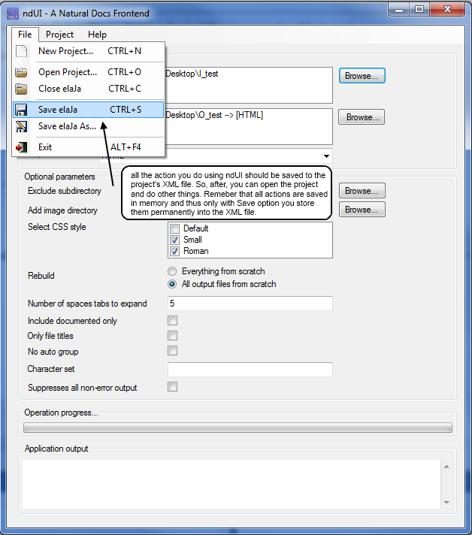Choose Save elaJa As from File menu
This screenshot has width=472, height=535.
tap(67, 126)
